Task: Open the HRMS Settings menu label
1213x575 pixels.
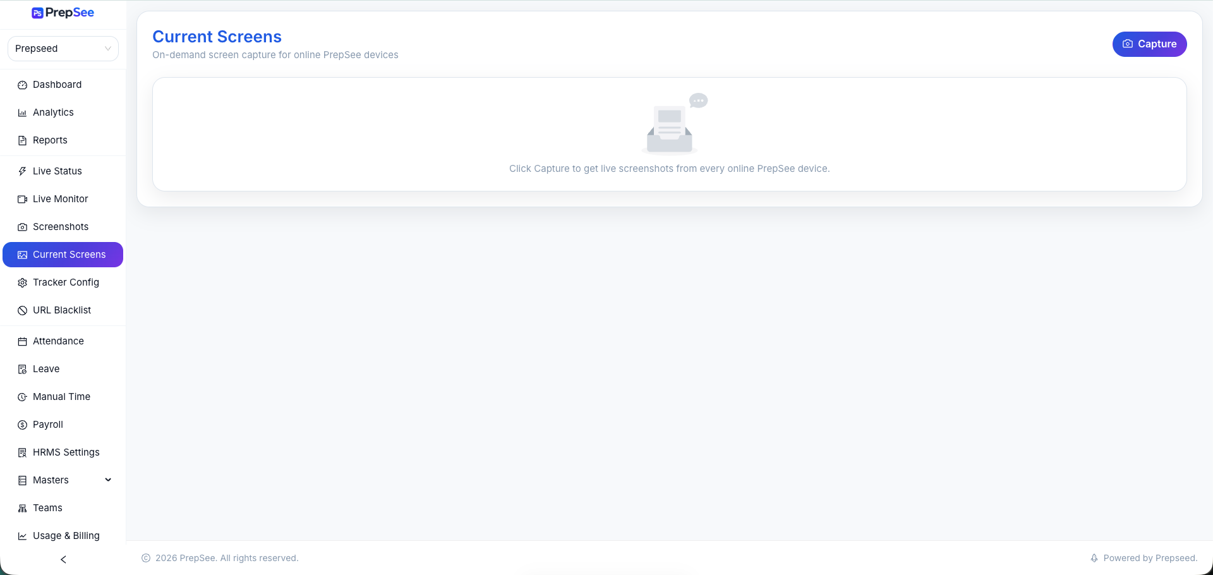Action: point(66,452)
